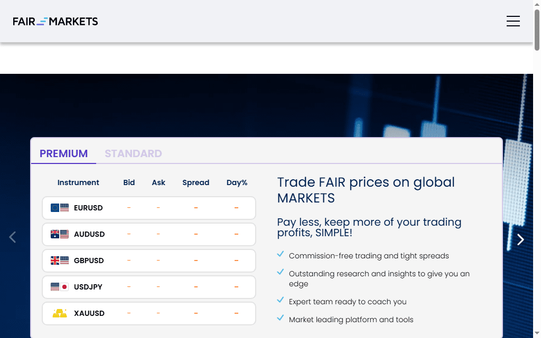Click the Spread column header
The image size is (541, 338).
(x=195, y=183)
